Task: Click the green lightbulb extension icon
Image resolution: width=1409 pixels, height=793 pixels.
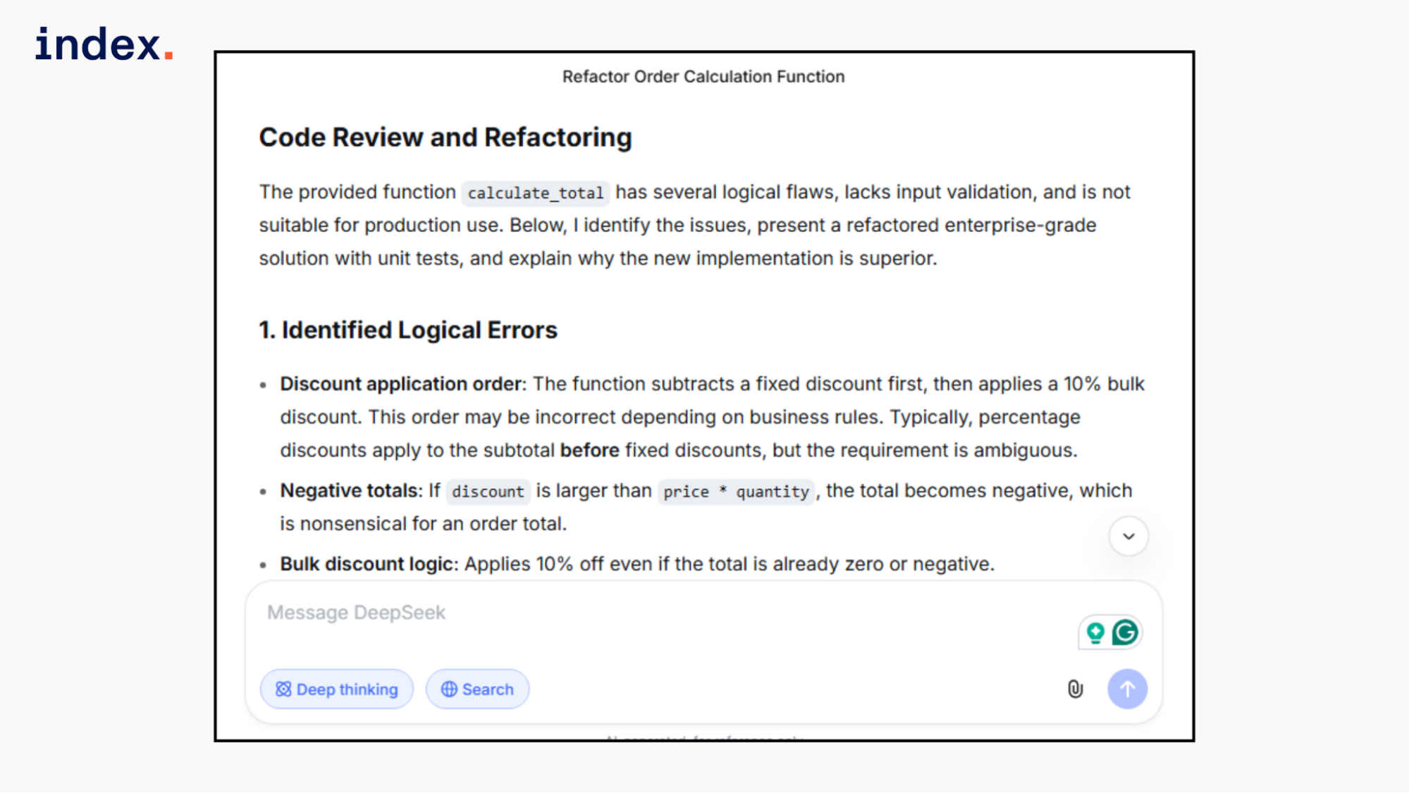Action: pyautogui.click(x=1095, y=632)
